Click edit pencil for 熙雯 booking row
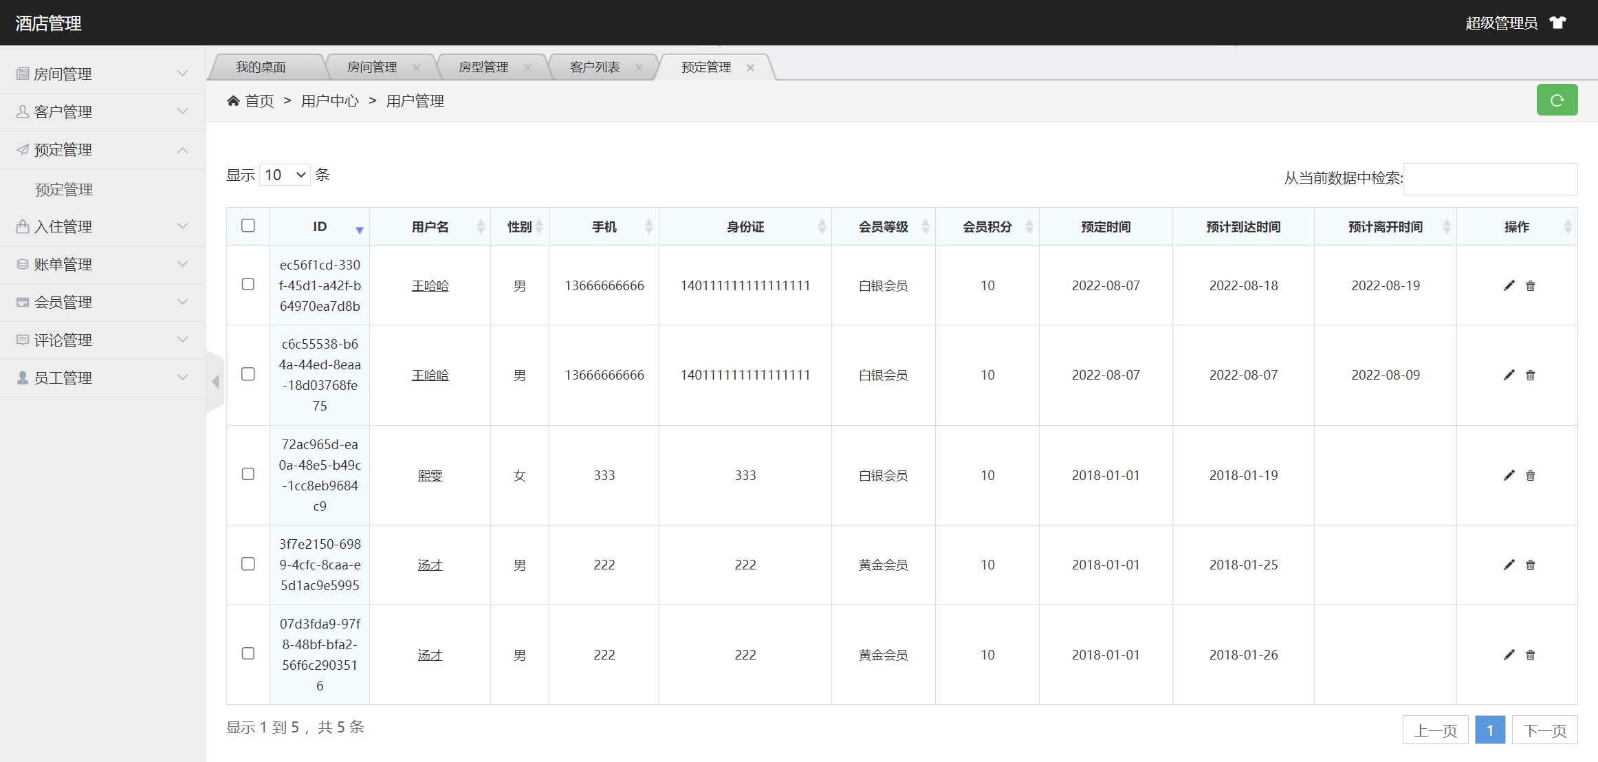 [1509, 475]
